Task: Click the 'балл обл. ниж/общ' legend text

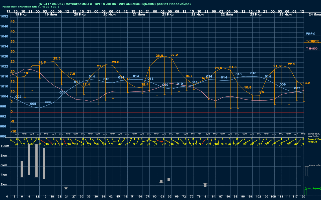Action: pos(313,135)
